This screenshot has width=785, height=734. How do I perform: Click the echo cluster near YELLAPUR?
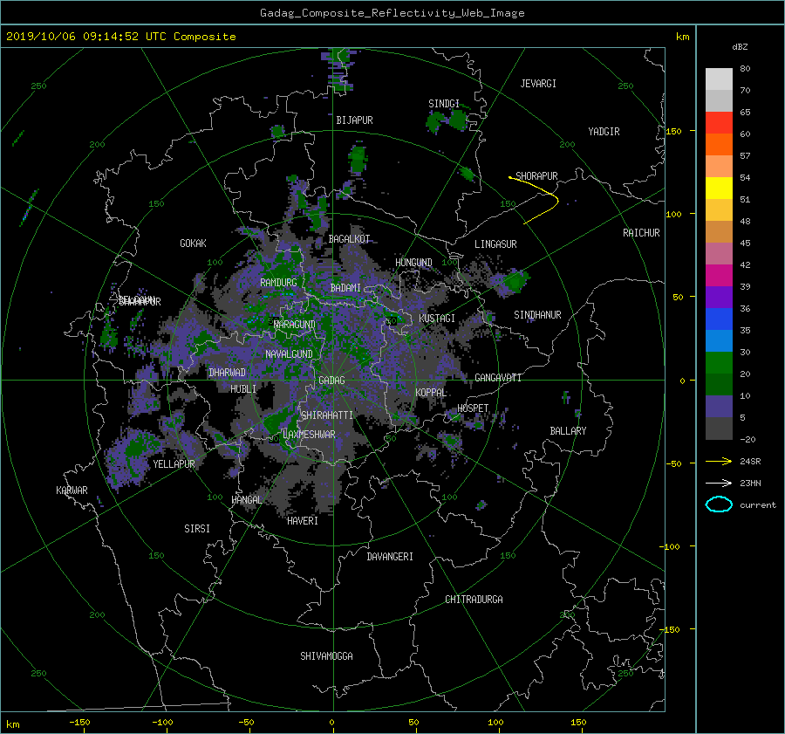133,458
